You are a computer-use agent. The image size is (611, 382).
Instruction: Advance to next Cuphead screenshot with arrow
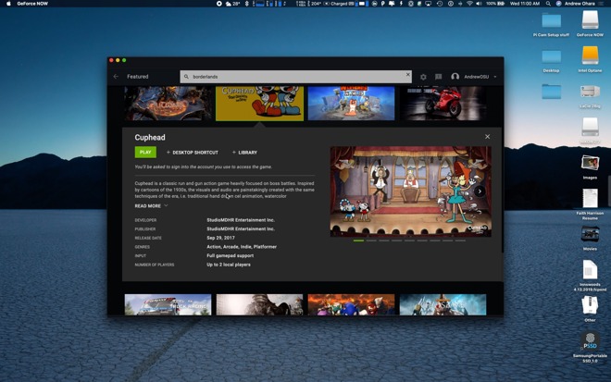[x=480, y=191]
